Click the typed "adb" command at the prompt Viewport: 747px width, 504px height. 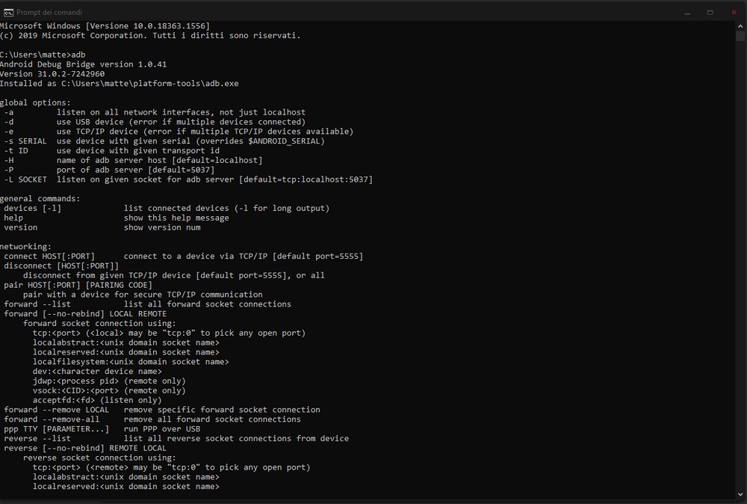tap(78, 55)
